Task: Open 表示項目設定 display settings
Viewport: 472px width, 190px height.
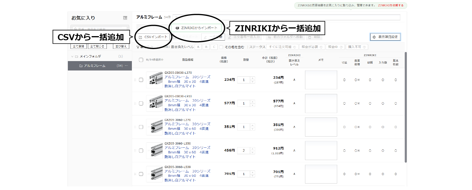Action: pyautogui.click(x=385, y=37)
